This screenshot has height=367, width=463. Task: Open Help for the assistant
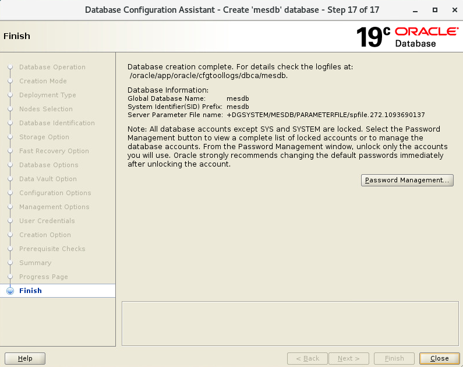click(x=25, y=358)
